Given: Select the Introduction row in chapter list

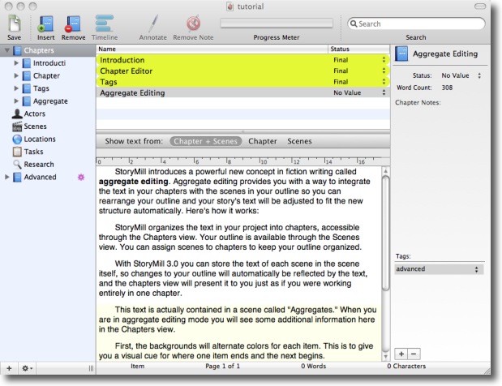Looking at the screenshot, I should [x=211, y=60].
